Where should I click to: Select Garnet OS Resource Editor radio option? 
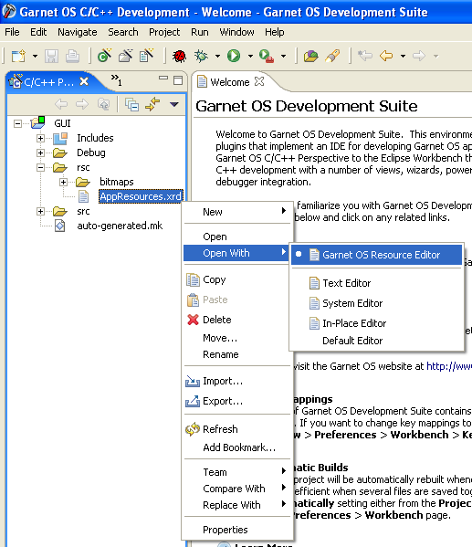376,255
